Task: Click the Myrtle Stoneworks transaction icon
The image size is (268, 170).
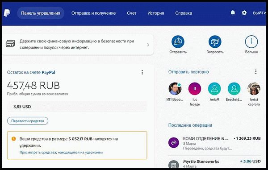Action: pos(174,164)
